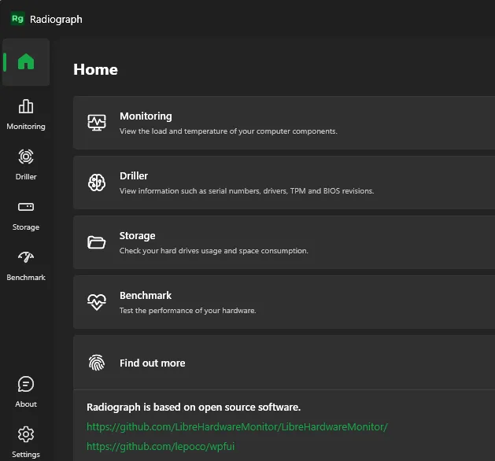Open Monitoring from the sidebar bar-chart icon
Viewport: 495px width, 461px height.
tap(26, 107)
